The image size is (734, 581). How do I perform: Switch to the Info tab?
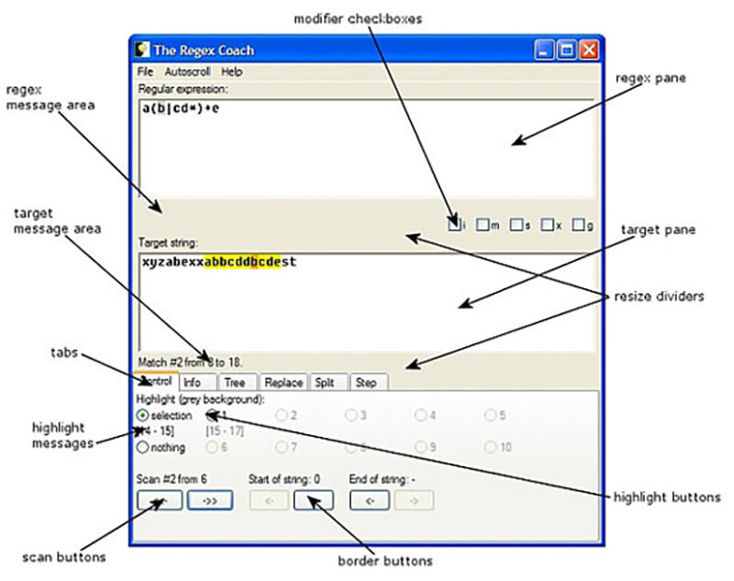(x=198, y=383)
